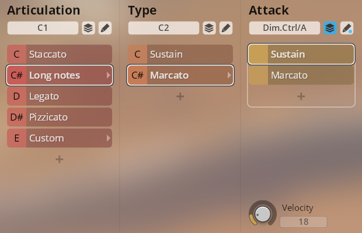The image size is (362, 233).
Task: Click the Type pencil edit icon
Action: [x=226, y=28]
